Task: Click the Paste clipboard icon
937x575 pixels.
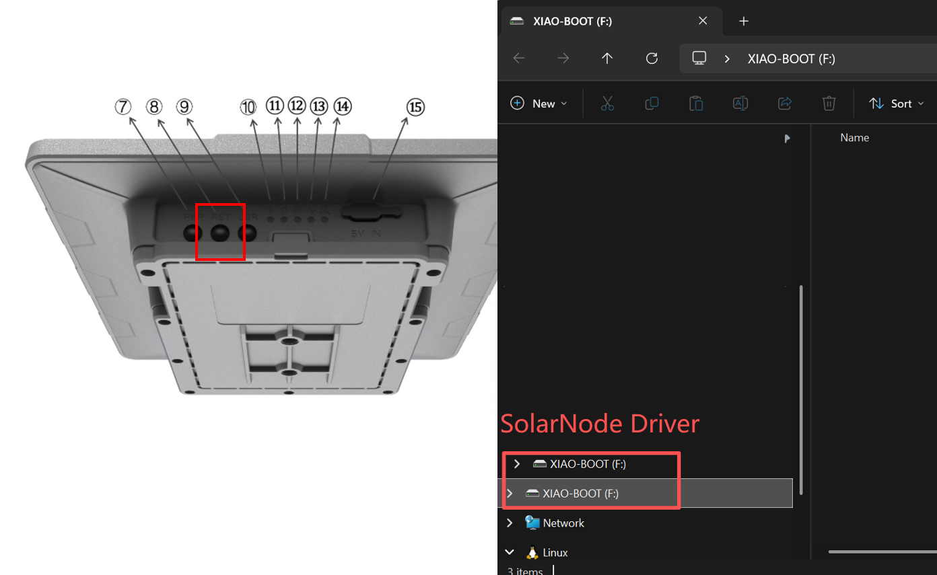Action: pos(696,104)
